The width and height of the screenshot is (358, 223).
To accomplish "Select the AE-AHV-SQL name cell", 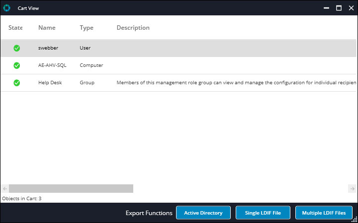I will tap(52, 65).
